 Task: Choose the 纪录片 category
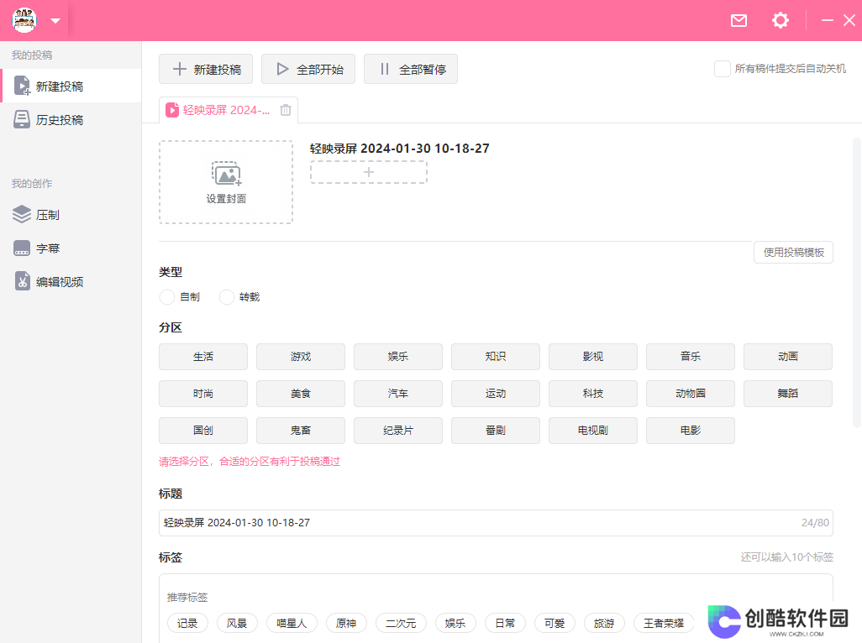(398, 431)
